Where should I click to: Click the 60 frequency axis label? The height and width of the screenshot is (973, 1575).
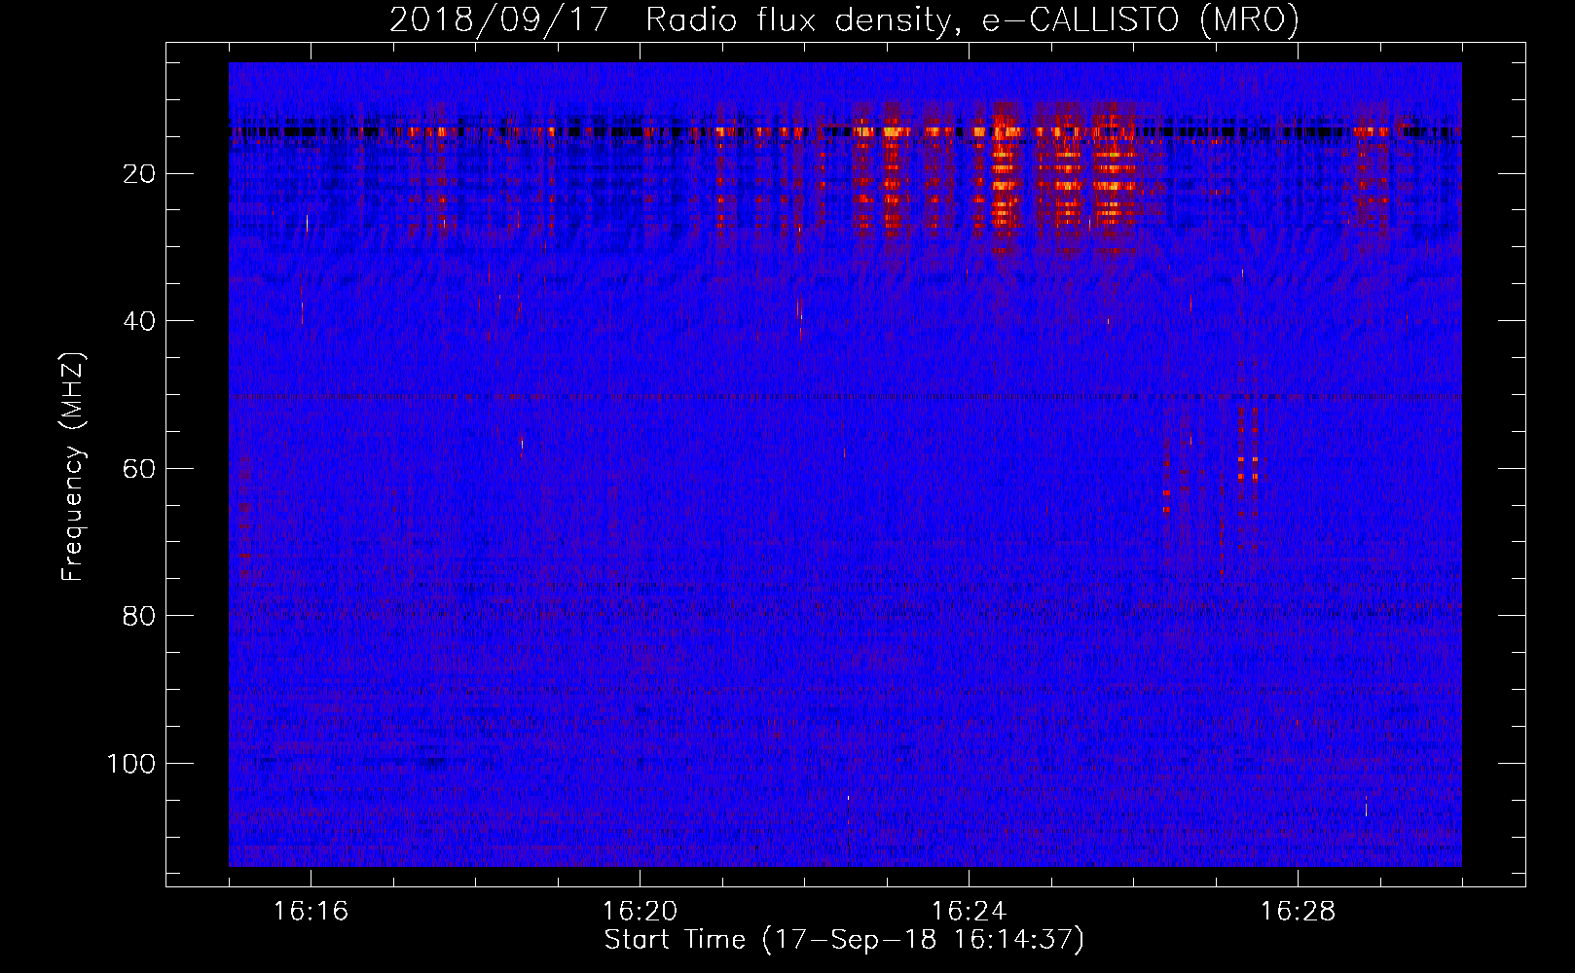[x=140, y=469]
